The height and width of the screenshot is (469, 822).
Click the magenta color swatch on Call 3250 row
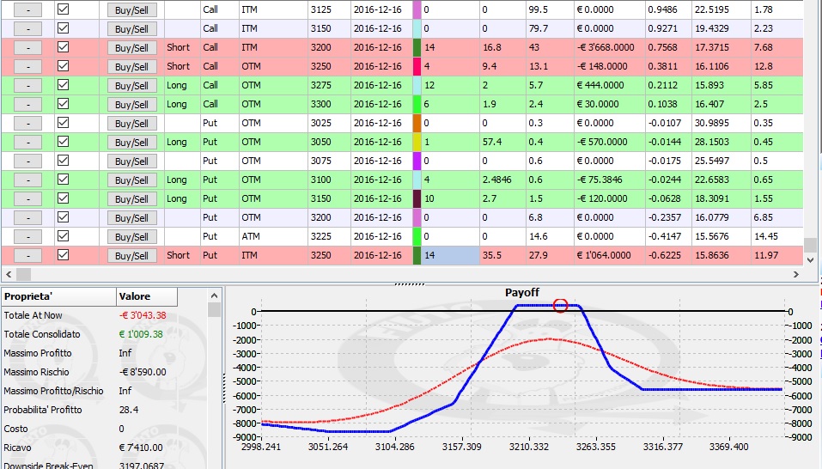[x=417, y=66]
